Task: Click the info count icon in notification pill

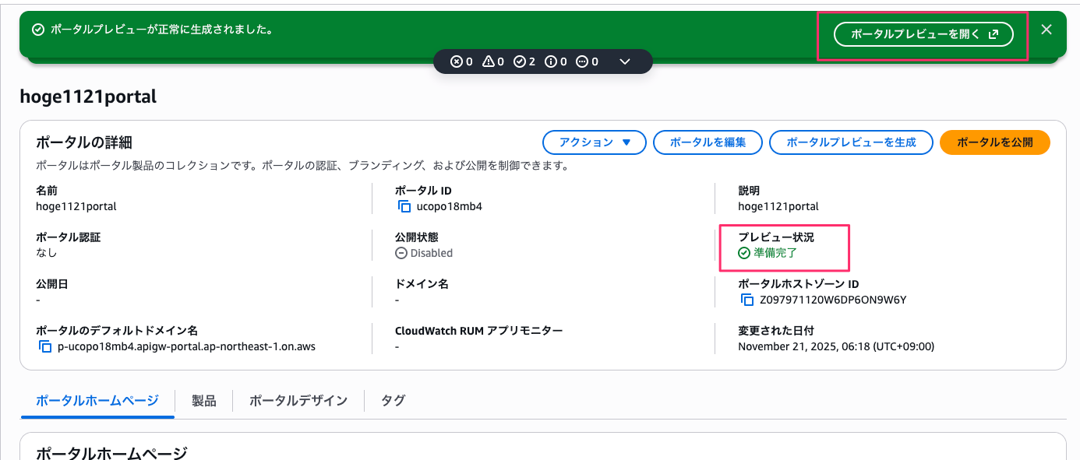Action: tap(551, 61)
